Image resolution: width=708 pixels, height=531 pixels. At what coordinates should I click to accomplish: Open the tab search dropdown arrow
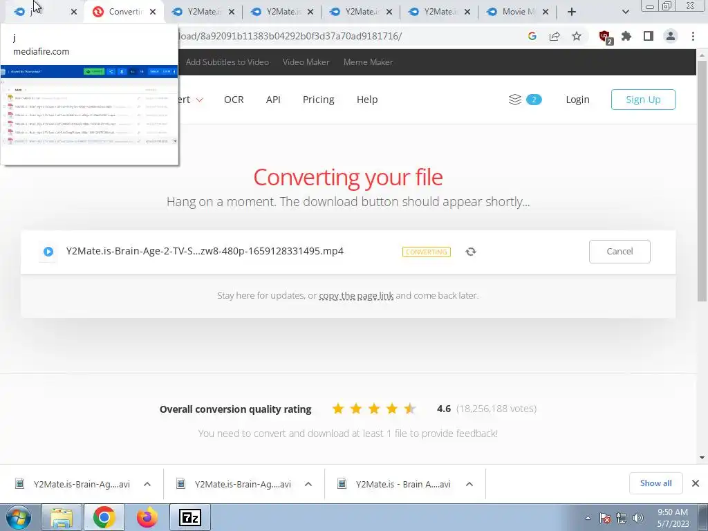(625, 12)
